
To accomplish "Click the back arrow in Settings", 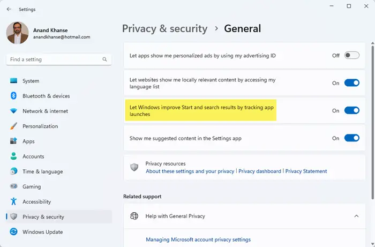I will (x=9, y=9).
